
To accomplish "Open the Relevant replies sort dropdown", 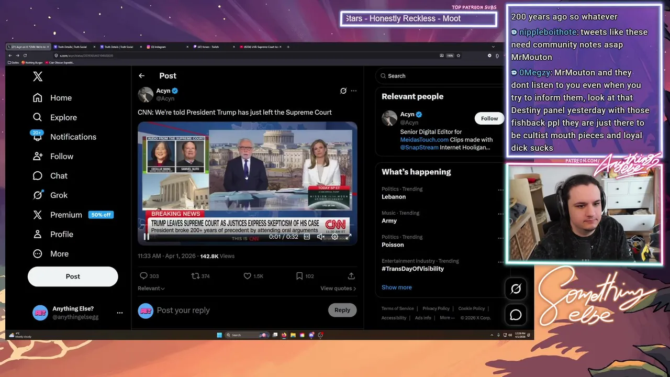I will click(x=151, y=289).
